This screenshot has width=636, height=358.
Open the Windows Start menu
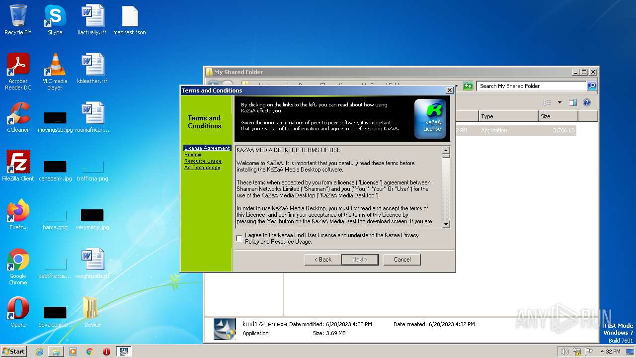coord(14,351)
